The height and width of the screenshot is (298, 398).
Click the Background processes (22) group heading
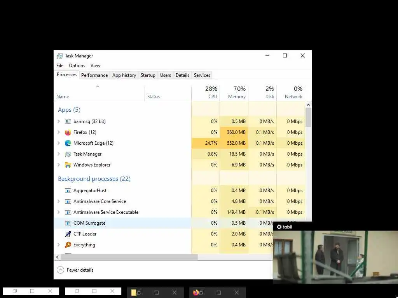coord(94,179)
